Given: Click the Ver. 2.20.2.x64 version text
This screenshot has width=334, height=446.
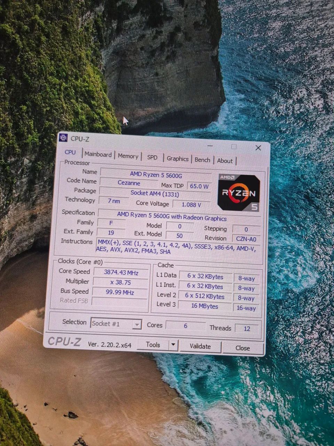Looking at the screenshot, I should coord(110,345).
